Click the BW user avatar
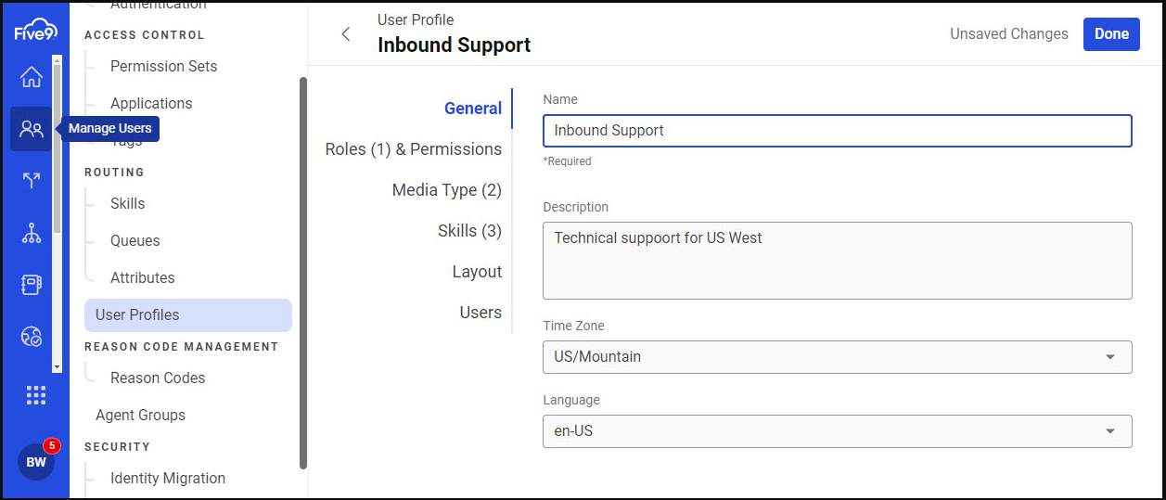Image resolution: width=1166 pixels, height=500 pixels. tap(35, 462)
